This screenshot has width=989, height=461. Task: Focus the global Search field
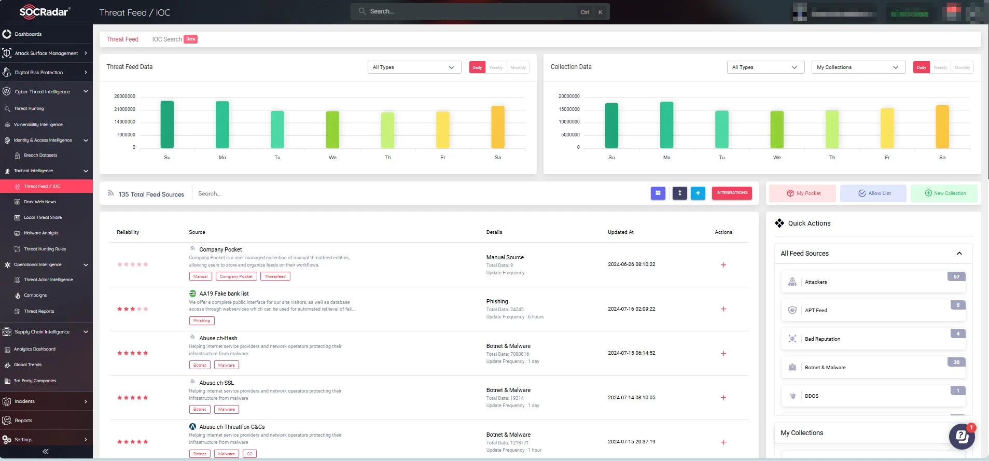click(480, 11)
